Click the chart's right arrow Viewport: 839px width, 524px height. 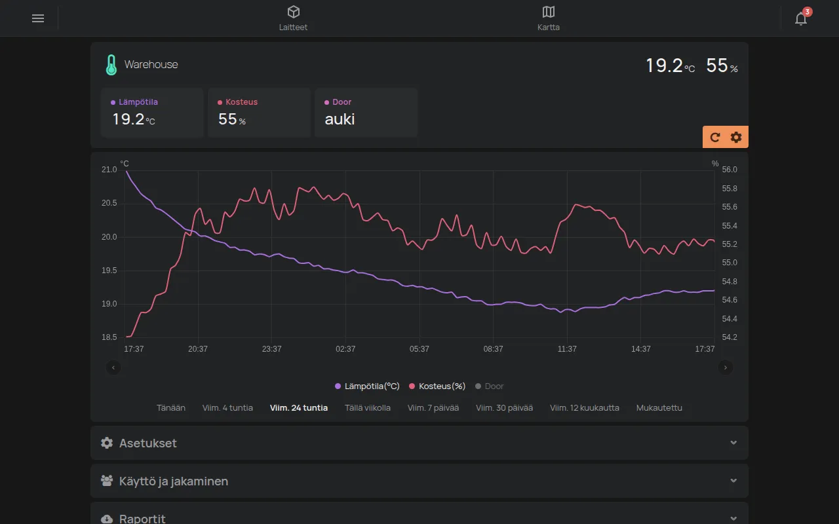(726, 367)
